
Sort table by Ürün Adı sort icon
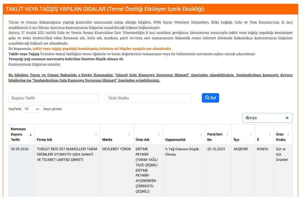[x=159, y=135]
